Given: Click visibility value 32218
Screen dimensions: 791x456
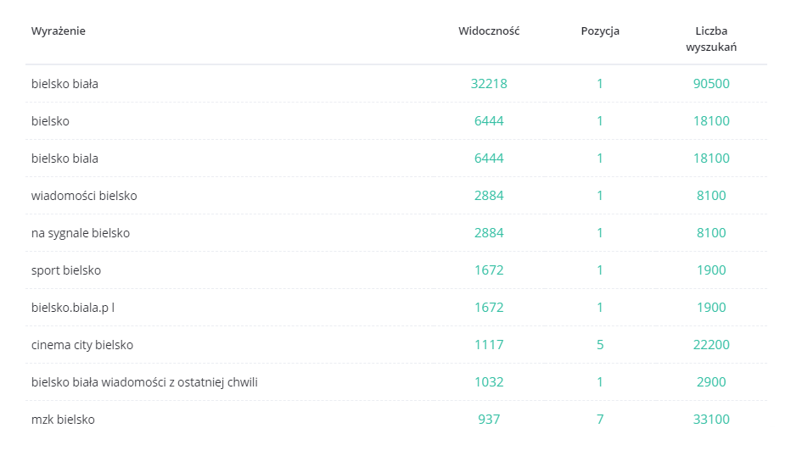Looking at the screenshot, I should click(489, 84).
